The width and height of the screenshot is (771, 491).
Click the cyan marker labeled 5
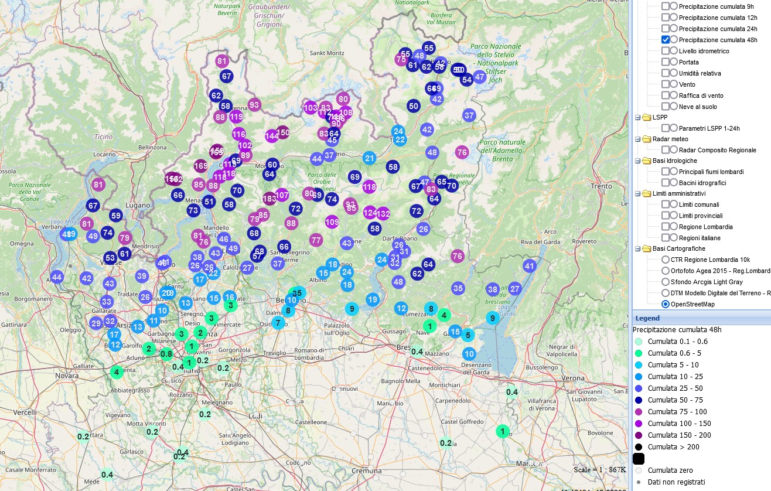click(x=468, y=335)
